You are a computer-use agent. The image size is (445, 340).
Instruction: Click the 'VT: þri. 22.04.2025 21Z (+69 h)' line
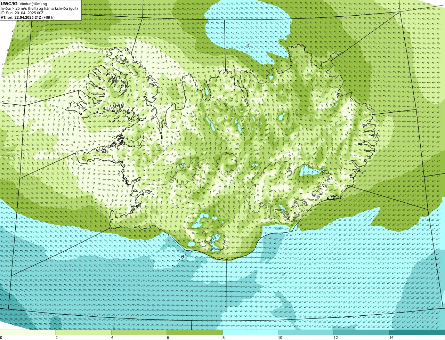click(x=27, y=17)
